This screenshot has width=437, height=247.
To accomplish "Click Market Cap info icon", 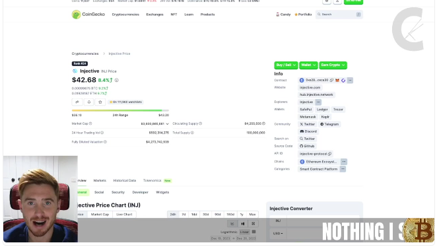I will point(90,123).
